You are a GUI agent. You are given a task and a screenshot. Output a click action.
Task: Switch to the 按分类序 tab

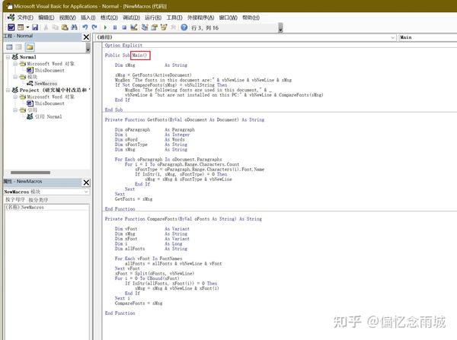38,200
